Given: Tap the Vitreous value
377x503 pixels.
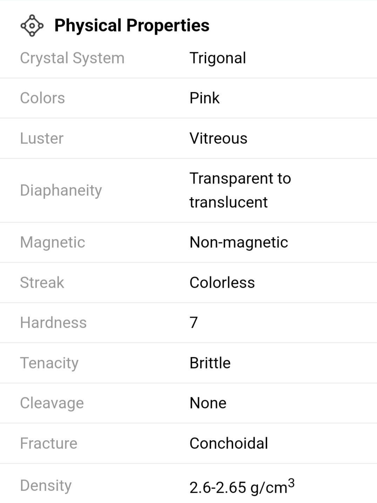Looking at the screenshot, I should click(x=218, y=138).
